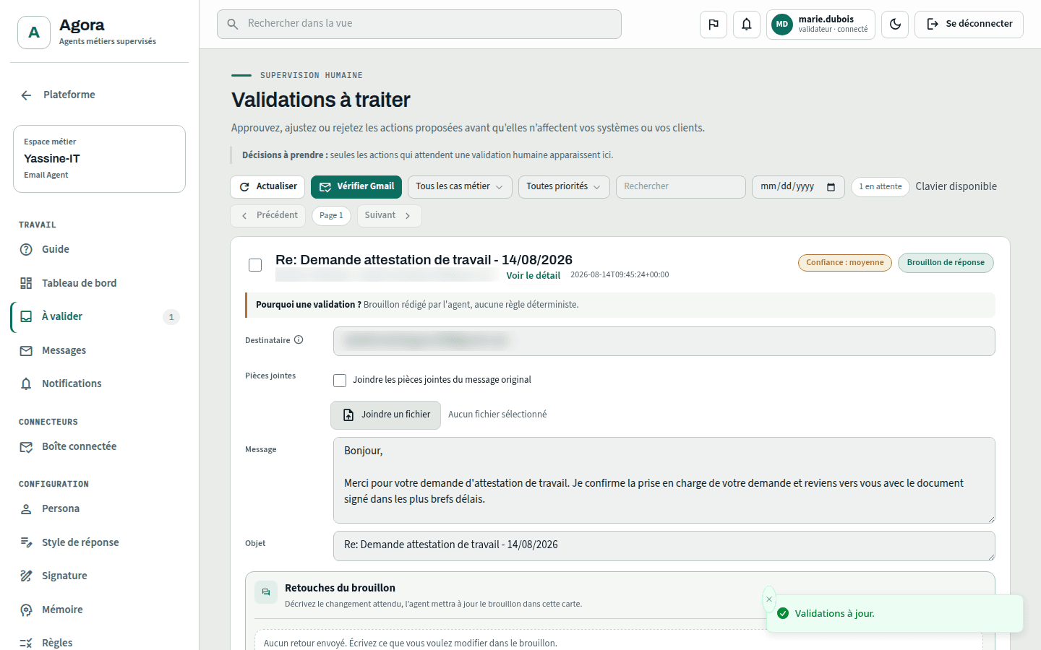Click the Objet field
1041x650 pixels.
(x=664, y=546)
